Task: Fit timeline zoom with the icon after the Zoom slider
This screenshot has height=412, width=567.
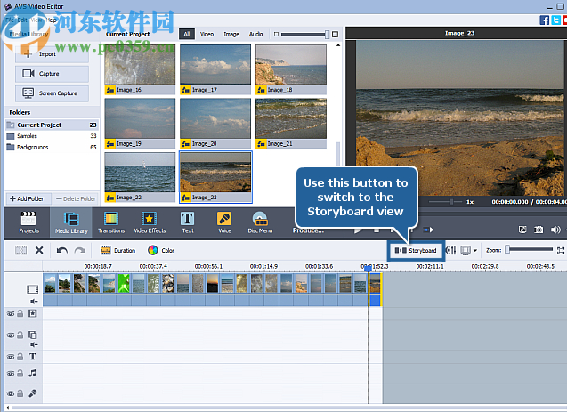Action: pos(561,250)
